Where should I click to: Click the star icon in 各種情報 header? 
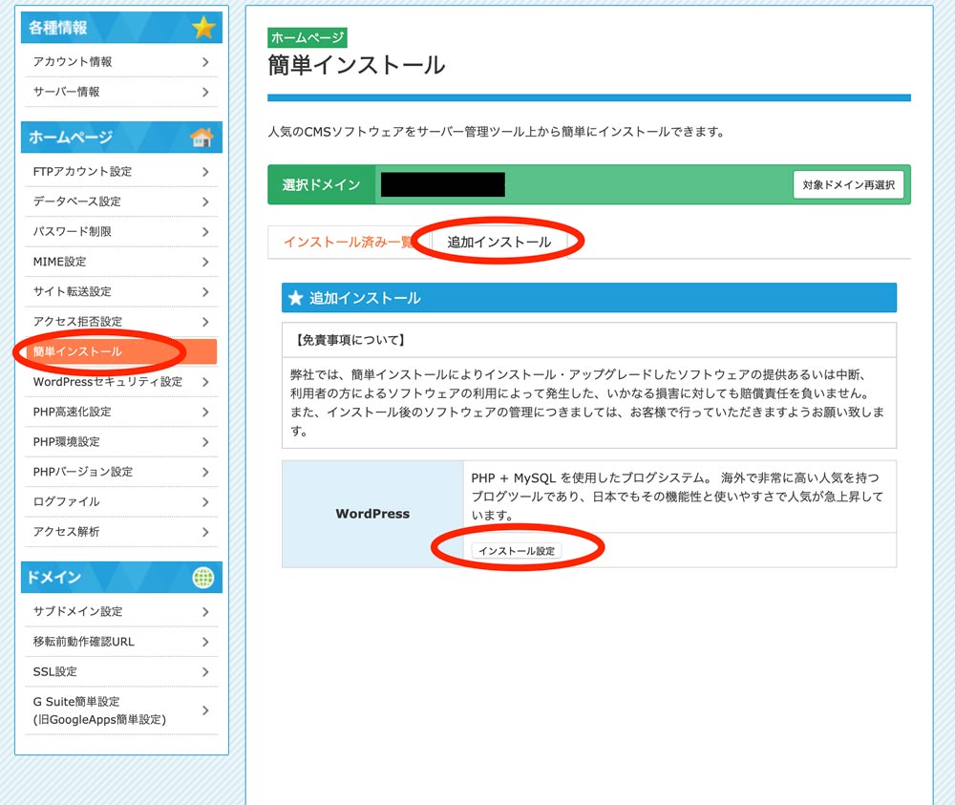(203, 28)
